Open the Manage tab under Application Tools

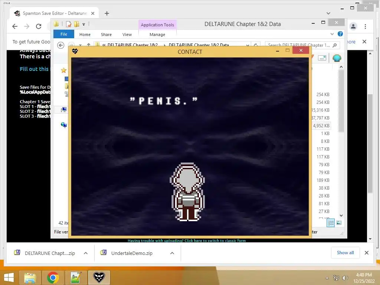[157, 35]
